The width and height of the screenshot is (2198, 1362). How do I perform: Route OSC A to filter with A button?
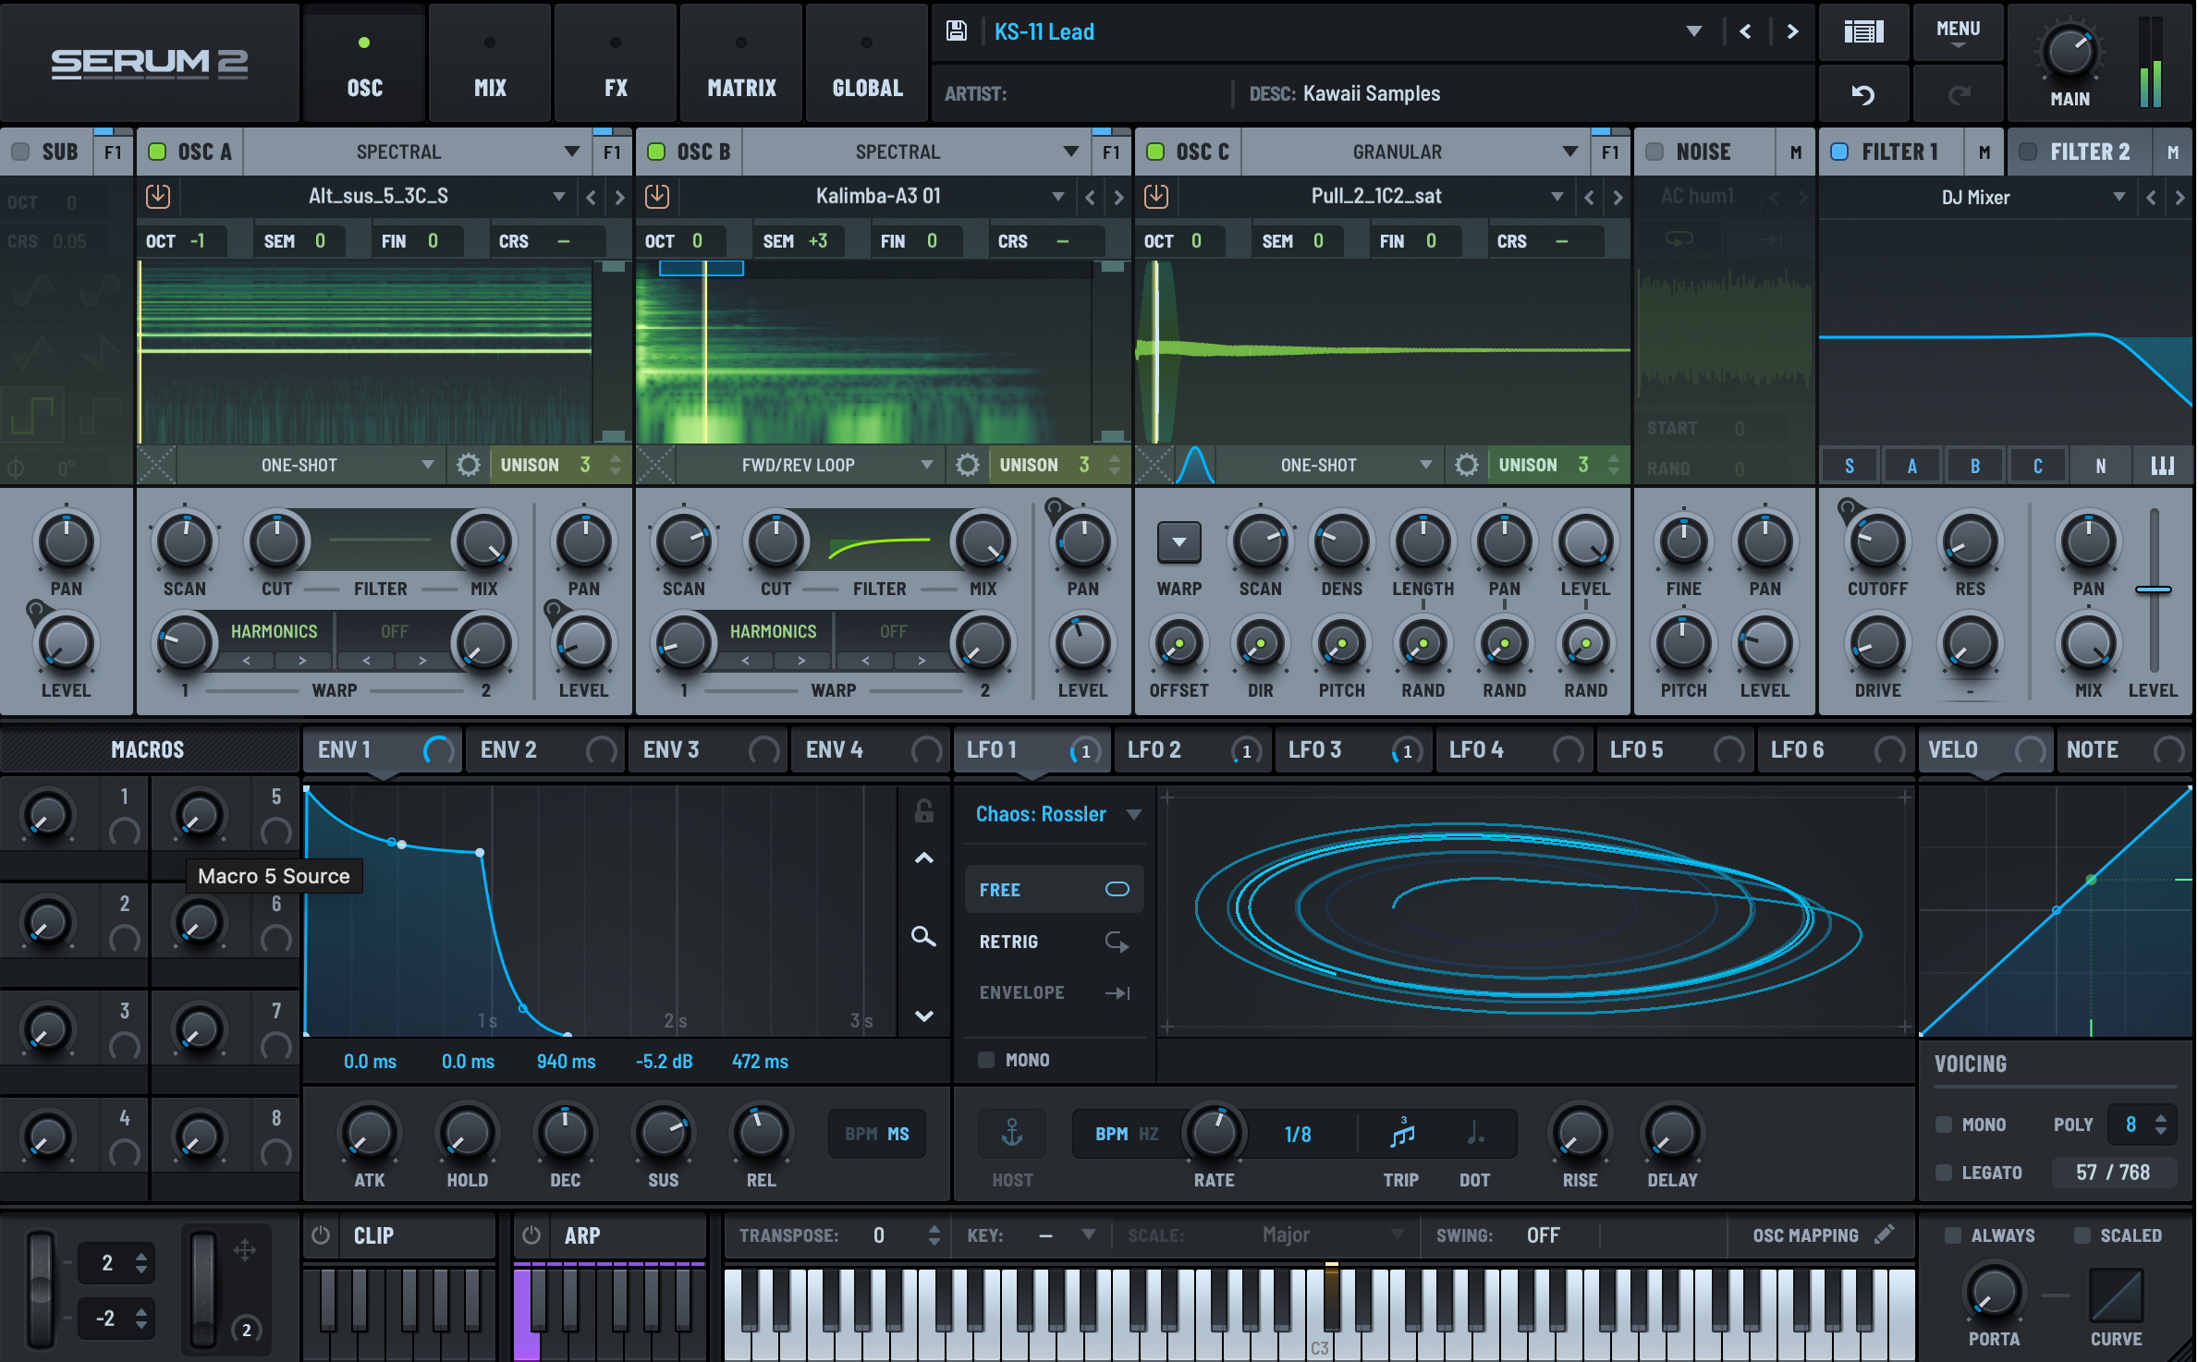1911,466
